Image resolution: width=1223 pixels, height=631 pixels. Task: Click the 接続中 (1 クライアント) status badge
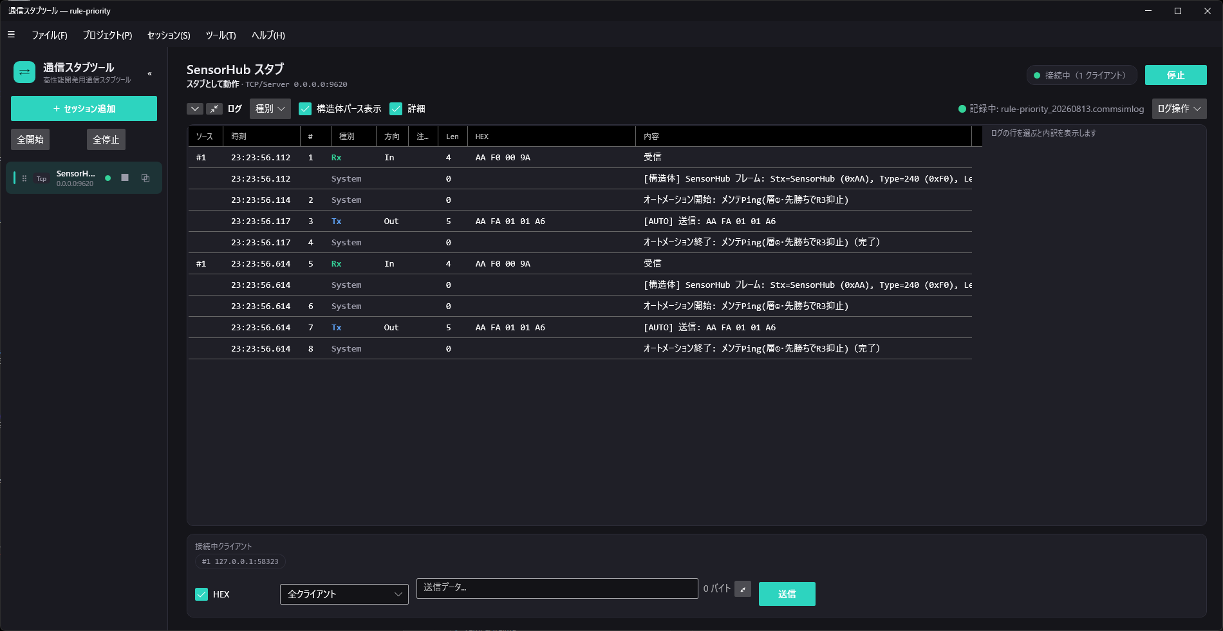pyautogui.click(x=1081, y=75)
